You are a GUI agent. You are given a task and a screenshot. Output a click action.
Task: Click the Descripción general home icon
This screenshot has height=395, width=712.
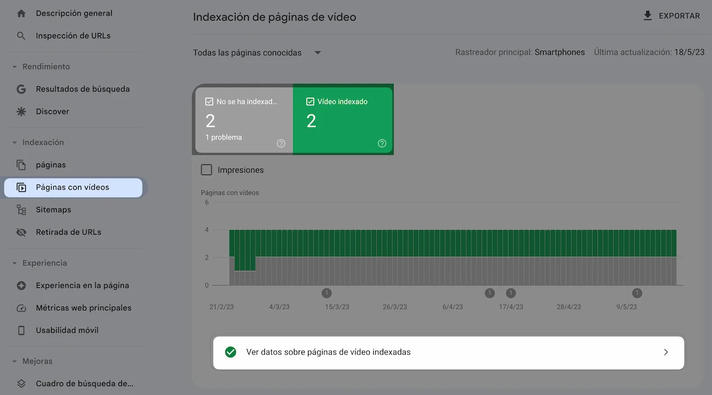[x=21, y=13]
